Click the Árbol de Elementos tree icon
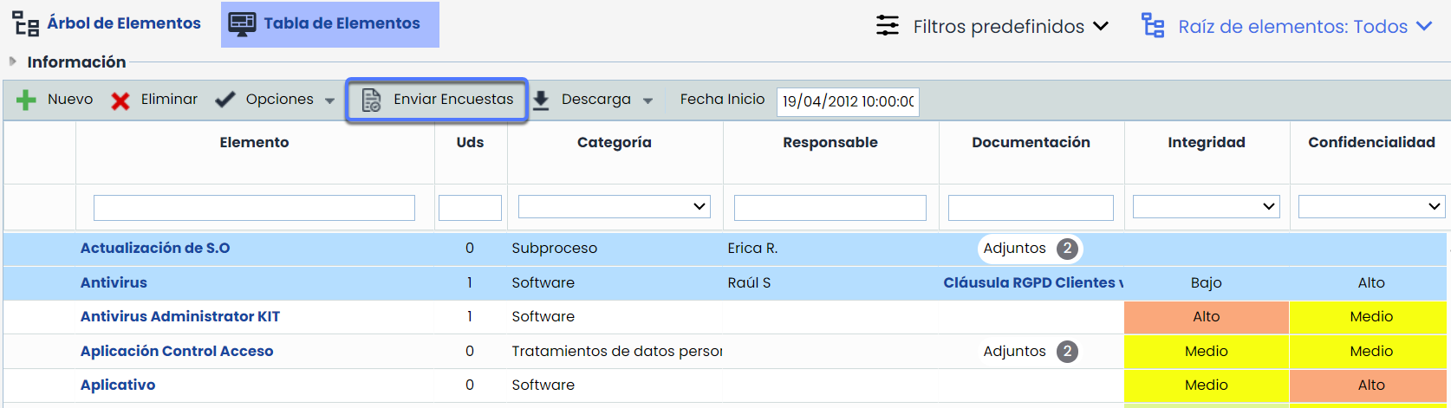Image resolution: width=1451 pixels, height=408 pixels. click(x=26, y=24)
